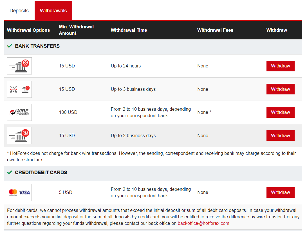
Task: Click green checkmark beside Credit/Debit Cards
Action: tap(10, 173)
